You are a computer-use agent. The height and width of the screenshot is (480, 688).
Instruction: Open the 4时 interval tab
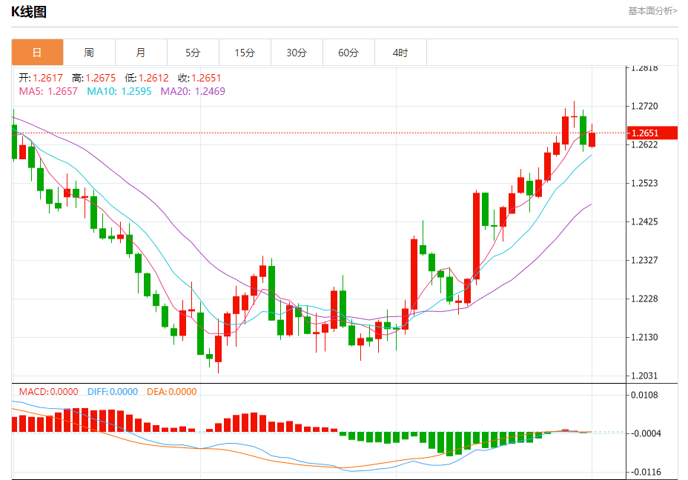pos(400,53)
